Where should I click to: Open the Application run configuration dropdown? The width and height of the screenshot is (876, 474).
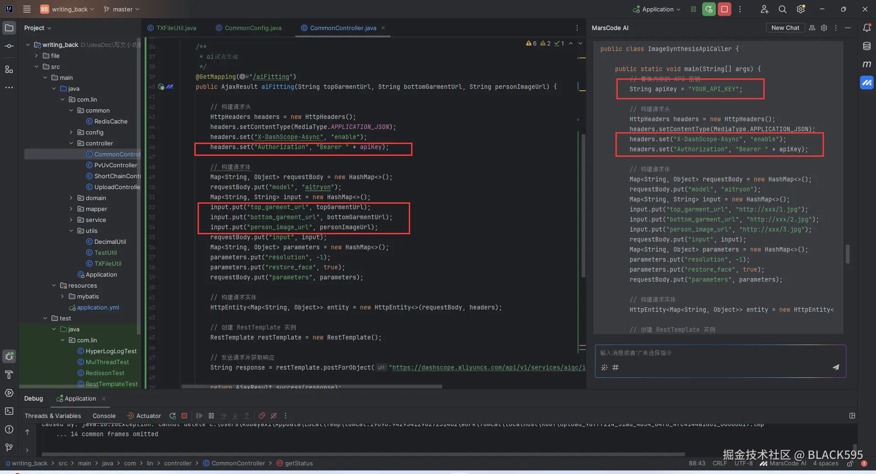coord(657,9)
